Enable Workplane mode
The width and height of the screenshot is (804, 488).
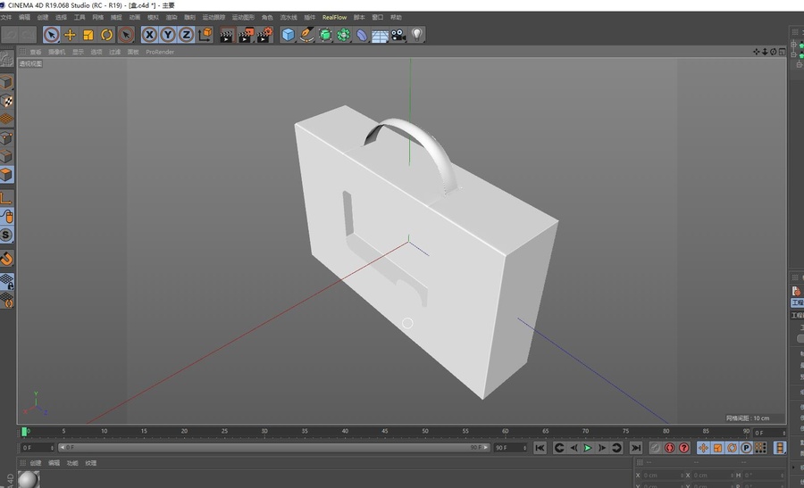(6, 120)
